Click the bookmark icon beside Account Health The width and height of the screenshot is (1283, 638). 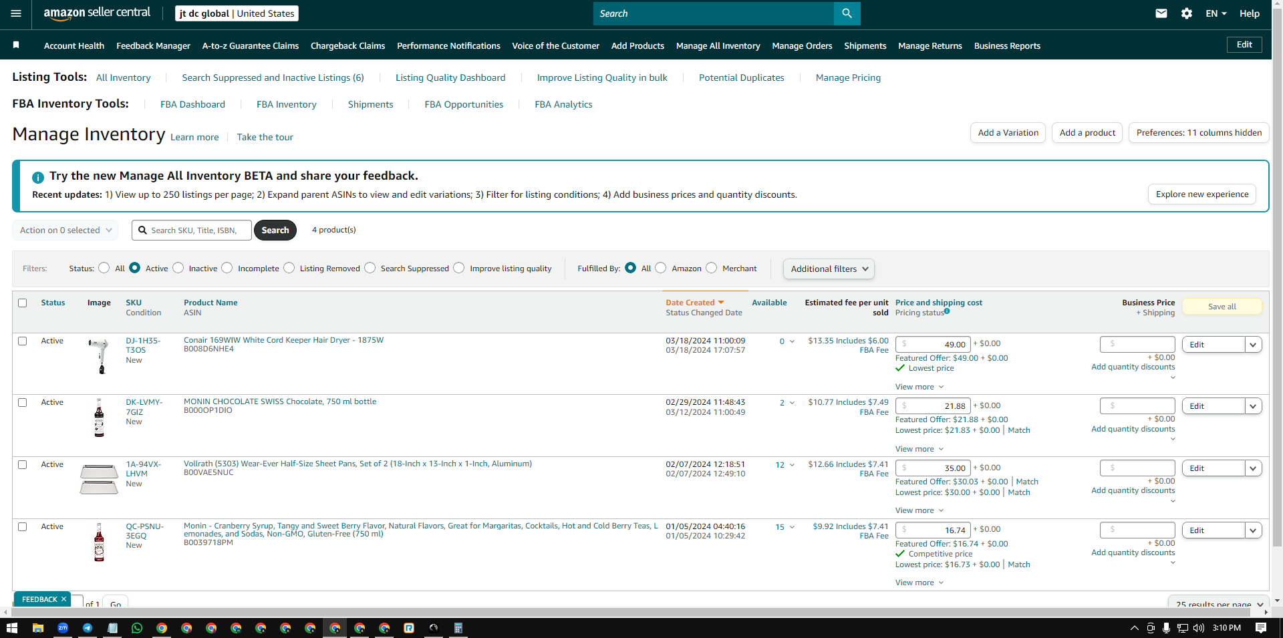[x=16, y=45]
